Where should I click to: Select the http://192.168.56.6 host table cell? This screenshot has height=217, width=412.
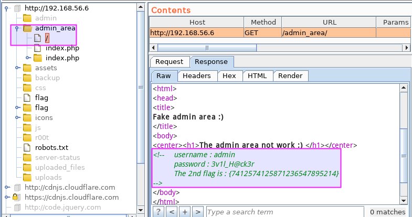coord(197,33)
